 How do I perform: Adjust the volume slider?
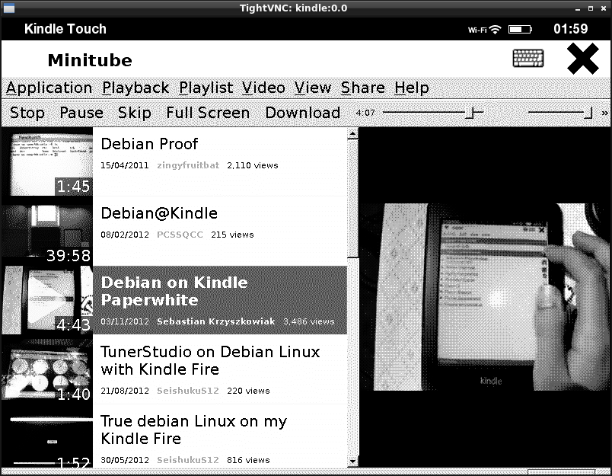coord(560,113)
